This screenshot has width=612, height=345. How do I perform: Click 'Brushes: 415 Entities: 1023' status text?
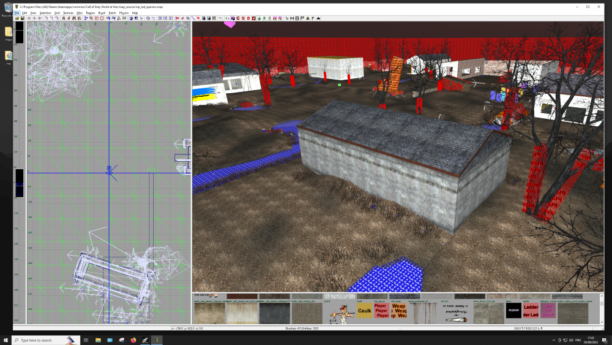[x=302, y=328]
